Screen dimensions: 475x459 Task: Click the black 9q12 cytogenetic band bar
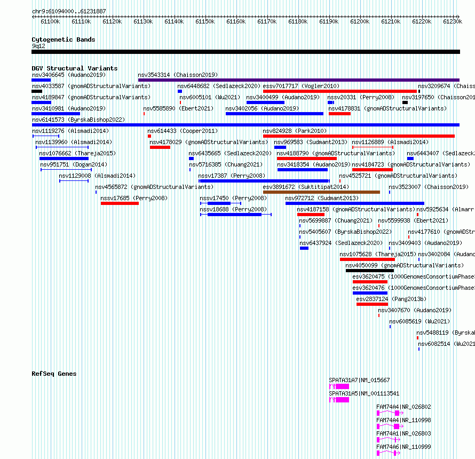[246, 52]
